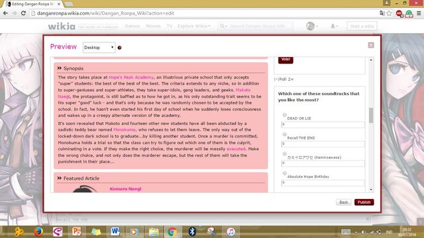Click the Back button
This screenshot has width=424, height=238.
click(344, 202)
